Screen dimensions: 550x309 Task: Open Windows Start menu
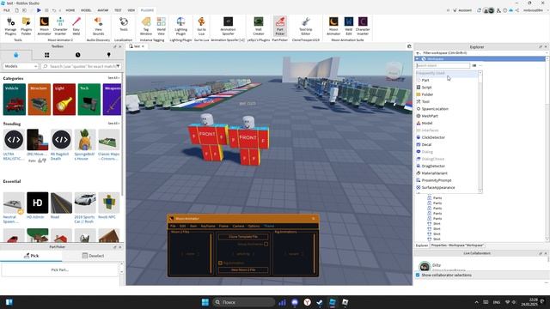pyautogui.click(x=205, y=302)
